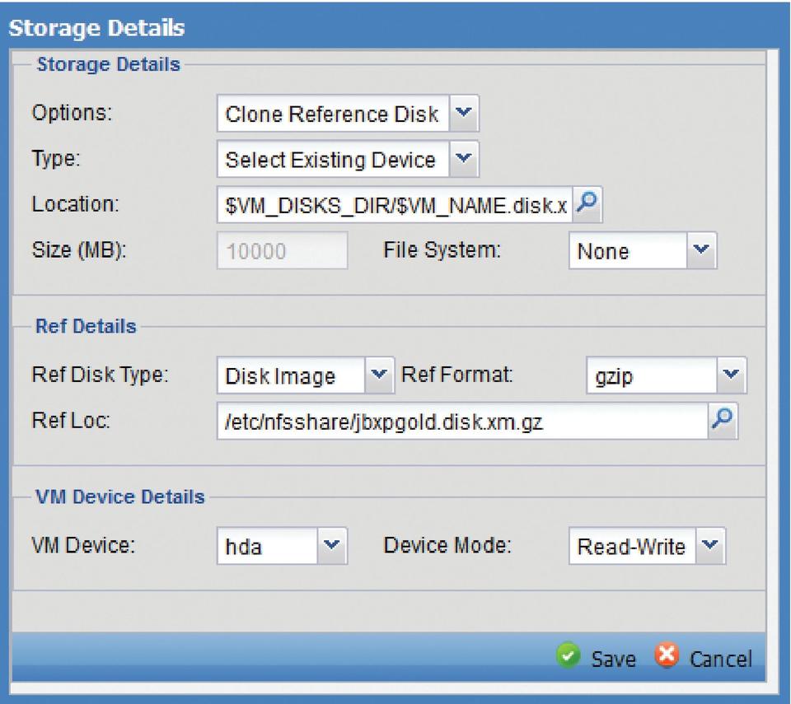
Task: Click the Storage Details dialog title bar
Action: (x=395, y=27)
